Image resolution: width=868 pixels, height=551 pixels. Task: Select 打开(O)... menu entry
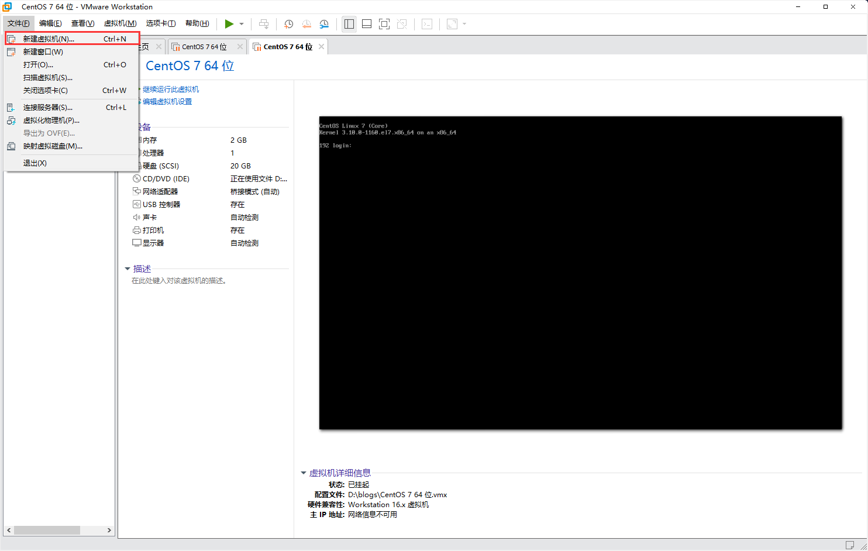pyautogui.click(x=72, y=64)
